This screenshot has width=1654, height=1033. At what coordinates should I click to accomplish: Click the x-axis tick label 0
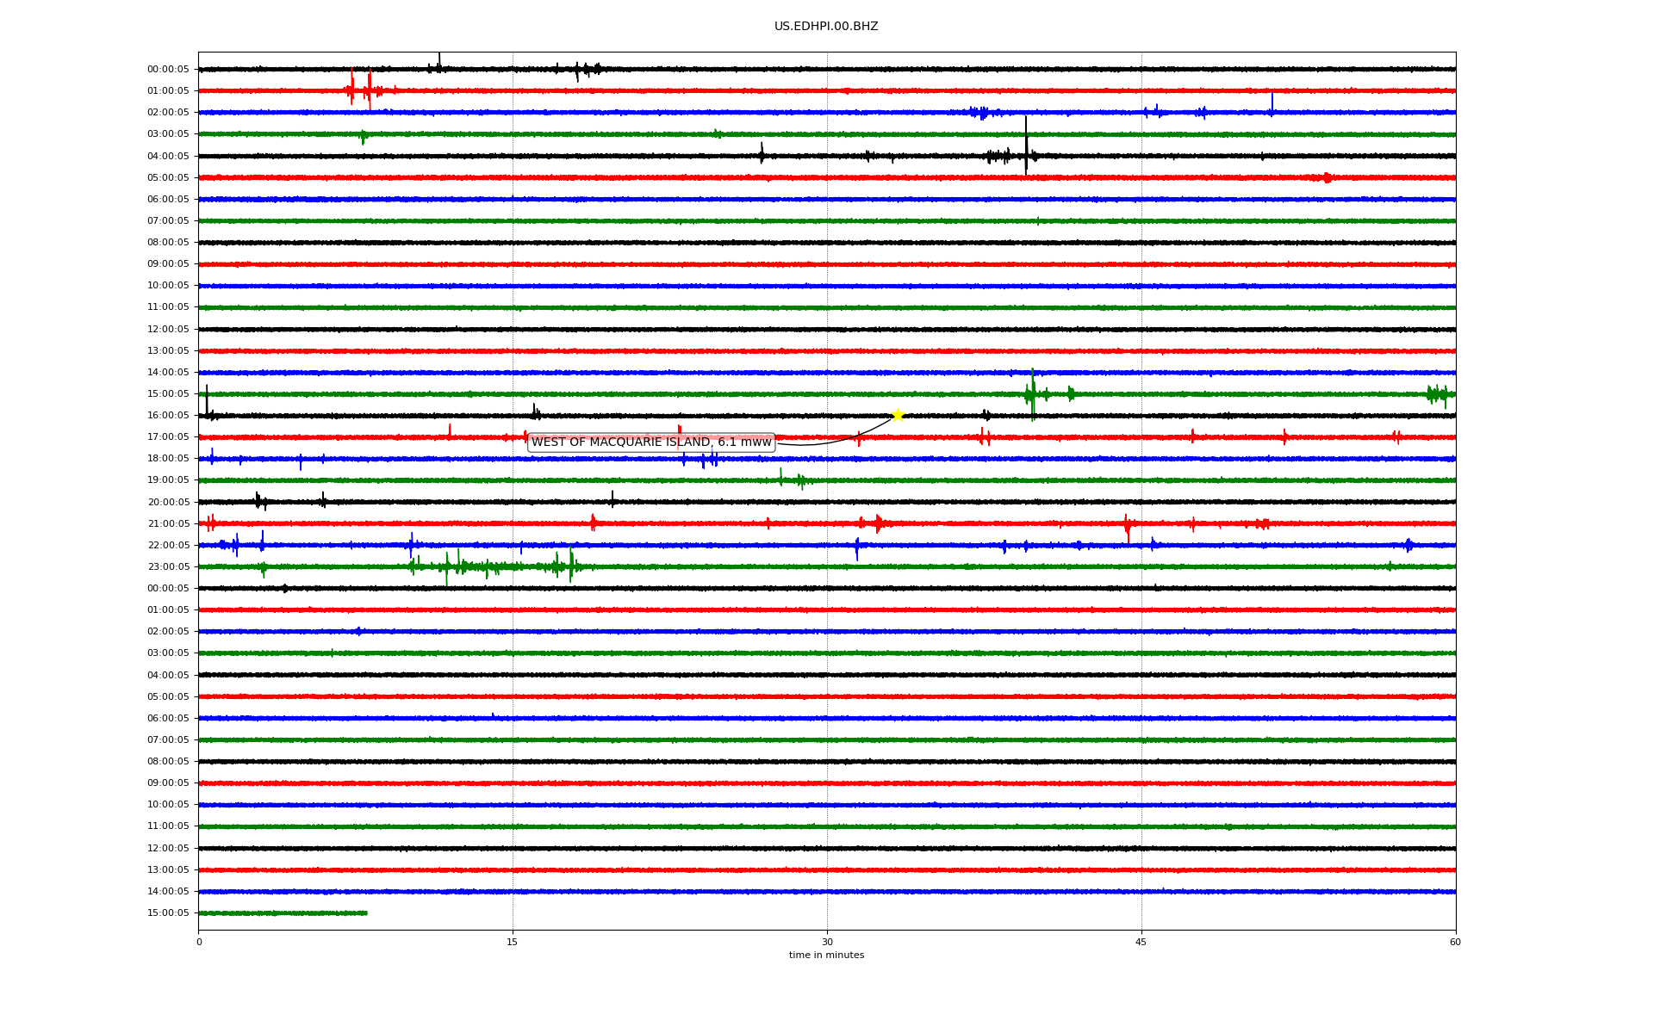(199, 942)
